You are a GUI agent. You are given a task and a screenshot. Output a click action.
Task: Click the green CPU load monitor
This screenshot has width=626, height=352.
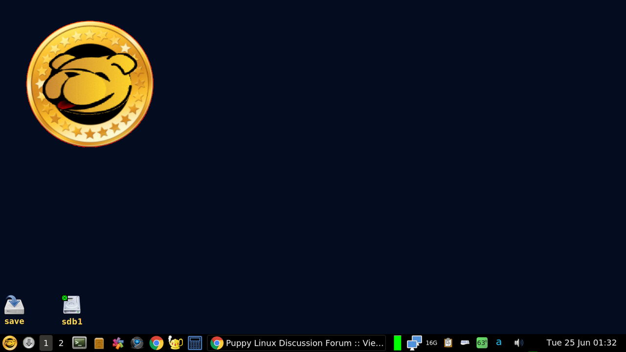398,343
